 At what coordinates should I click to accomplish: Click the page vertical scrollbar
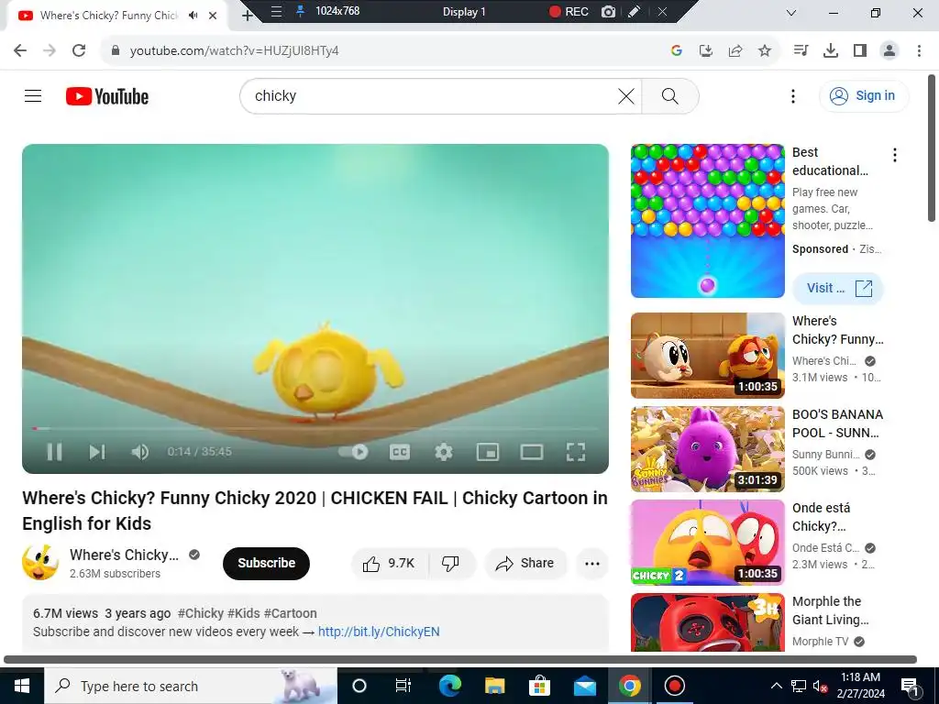(x=932, y=148)
